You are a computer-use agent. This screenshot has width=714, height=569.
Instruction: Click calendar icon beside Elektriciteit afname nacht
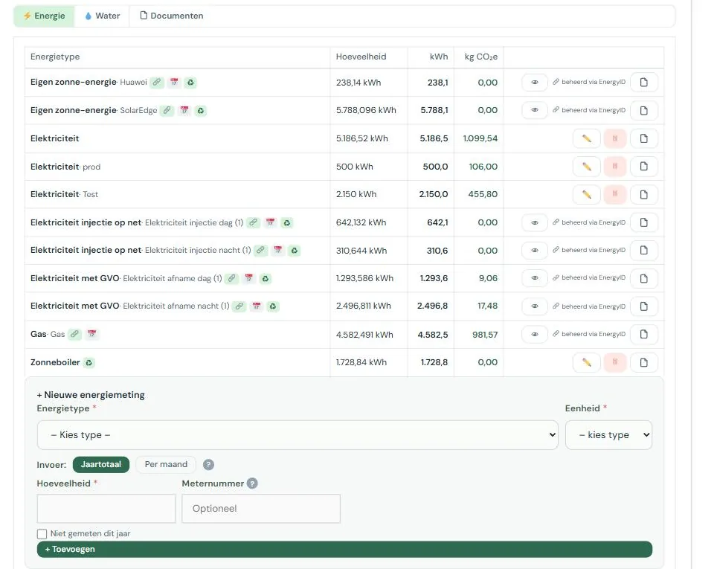(x=257, y=306)
